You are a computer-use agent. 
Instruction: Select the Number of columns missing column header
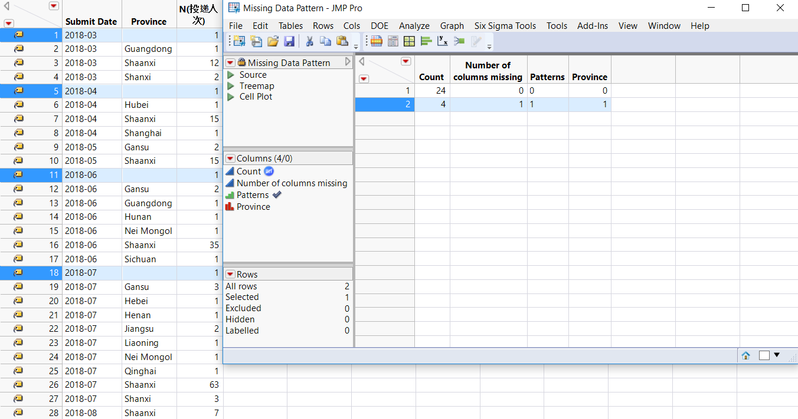[488, 71]
